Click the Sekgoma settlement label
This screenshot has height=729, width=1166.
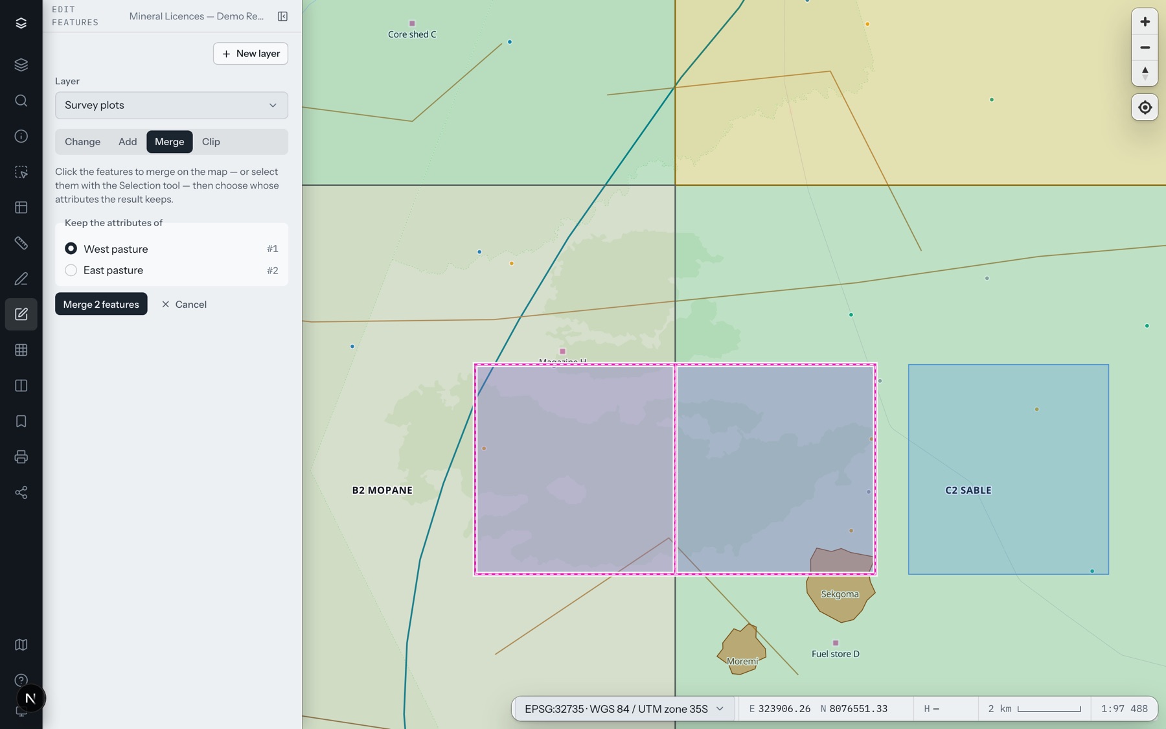840,594
